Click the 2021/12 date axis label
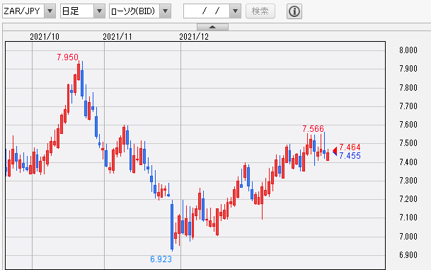 pos(194,37)
